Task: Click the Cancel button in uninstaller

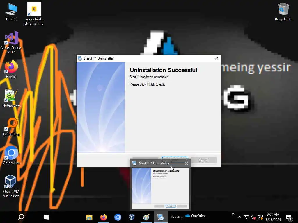Action: pos(203,160)
